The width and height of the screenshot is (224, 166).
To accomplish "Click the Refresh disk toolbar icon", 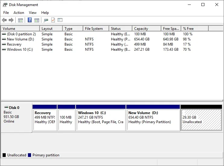I will coord(46,20).
